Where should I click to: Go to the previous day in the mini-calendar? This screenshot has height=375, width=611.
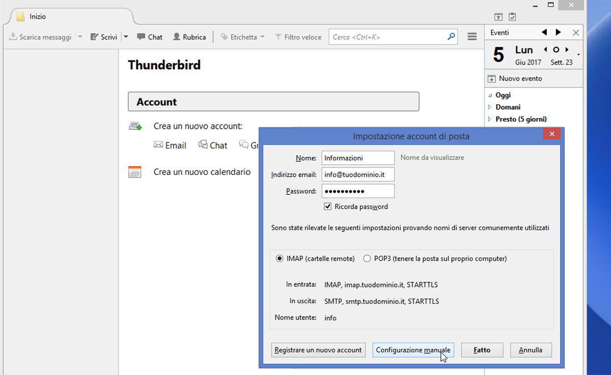coord(545,50)
